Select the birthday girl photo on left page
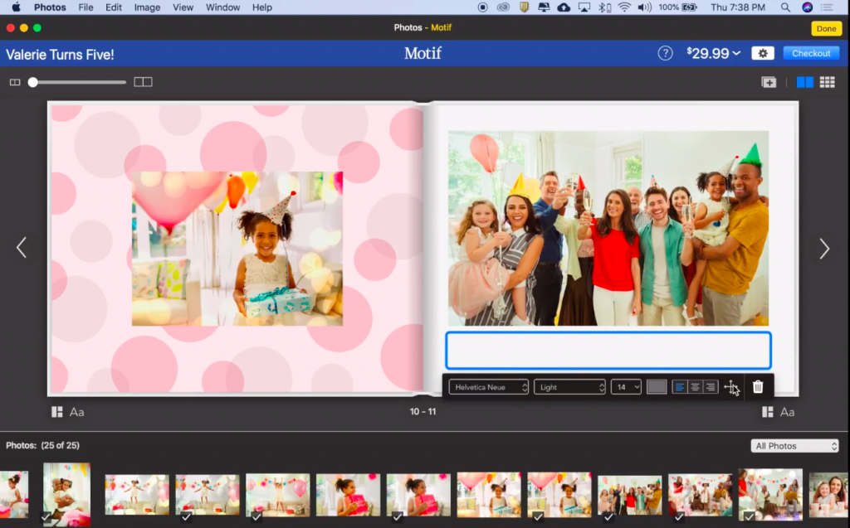This screenshot has width=850, height=528. pos(237,249)
